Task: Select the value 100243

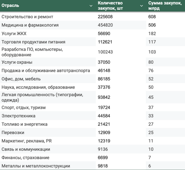Action: 105,52
